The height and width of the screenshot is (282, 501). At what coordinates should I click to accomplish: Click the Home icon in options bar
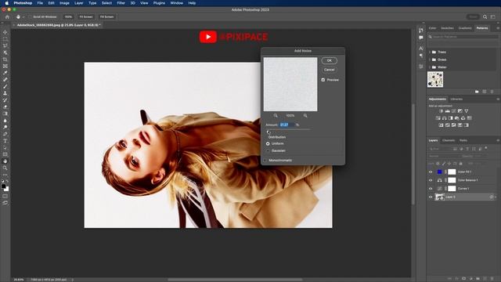pyautogui.click(x=7, y=16)
